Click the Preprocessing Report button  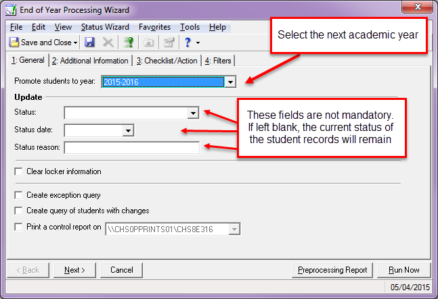click(x=332, y=270)
